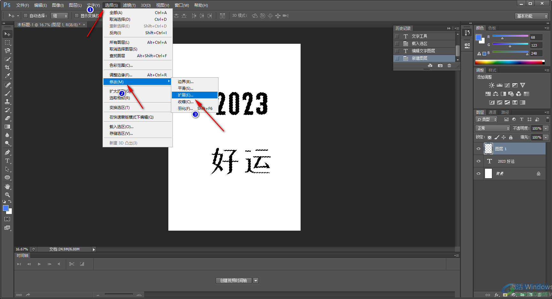Select the 图层 1 layer thumbnail
Image resolution: width=552 pixels, height=299 pixels.
point(488,149)
